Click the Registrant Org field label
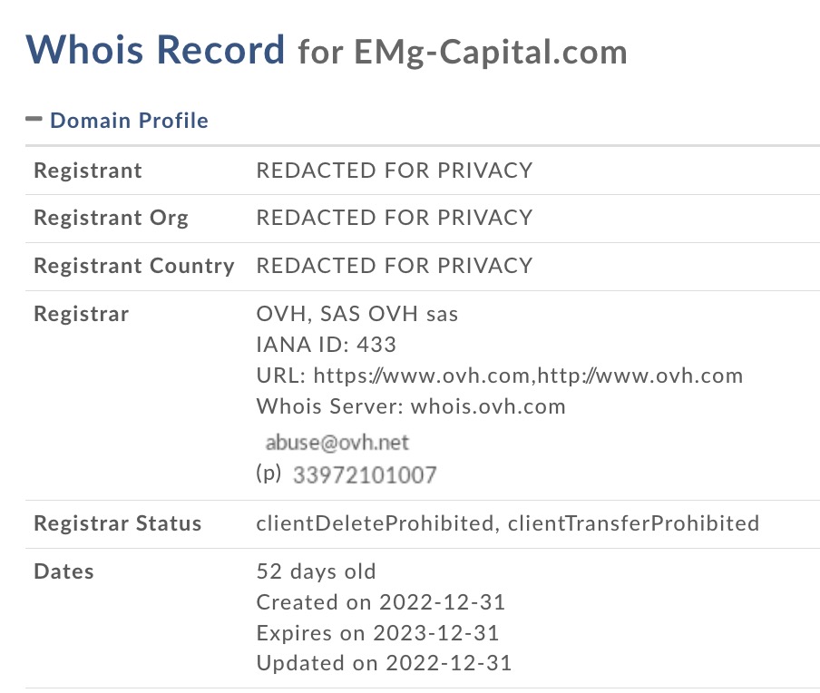Viewport: 820px width, 693px height. 110,218
